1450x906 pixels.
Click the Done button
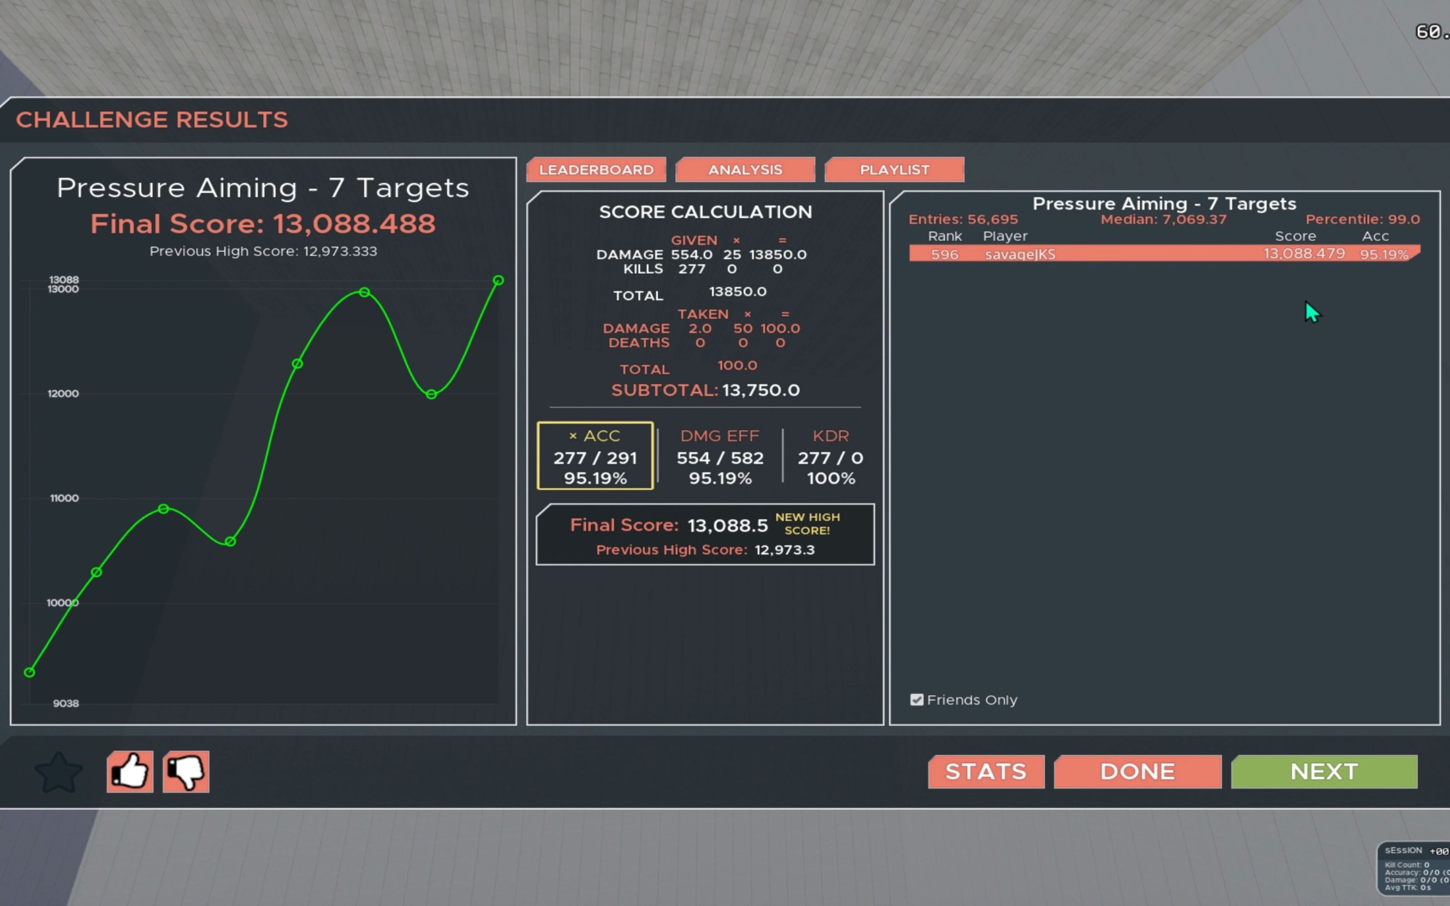click(1137, 772)
